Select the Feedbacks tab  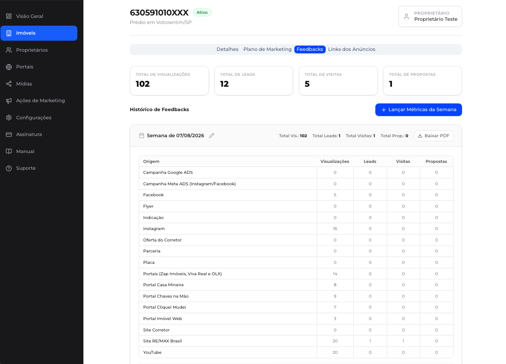pyautogui.click(x=310, y=49)
